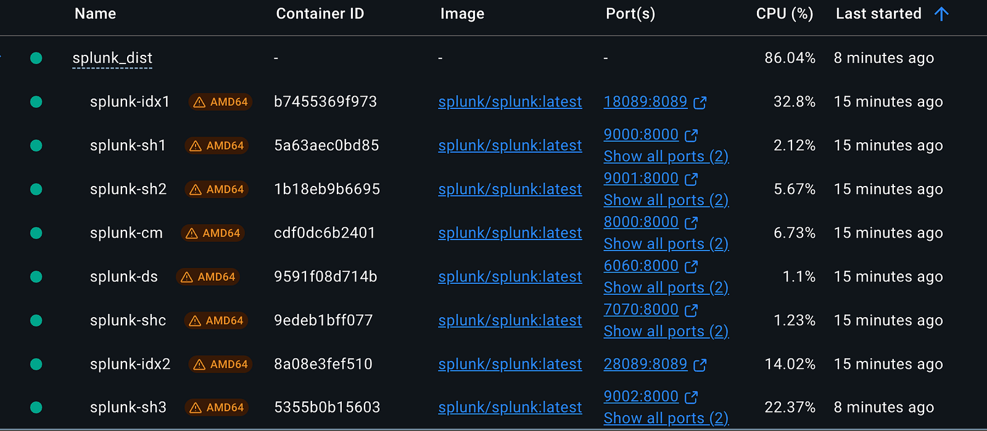The image size is (987, 431).
Task: Click the AMD64 warning badge on splunk-cm
Action: tap(213, 233)
